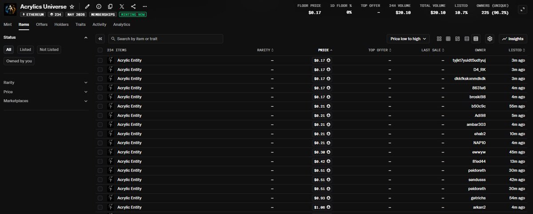The height and width of the screenshot is (214, 533).
Task: Tick the checkbox in the NAP10 row
Action: tap(100, 143)
